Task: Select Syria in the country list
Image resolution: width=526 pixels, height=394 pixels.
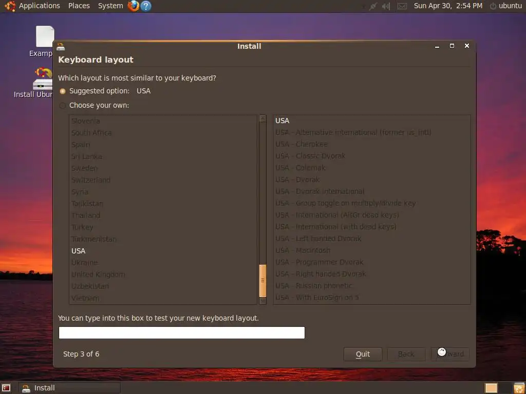Action: click(x=163, y=192)
